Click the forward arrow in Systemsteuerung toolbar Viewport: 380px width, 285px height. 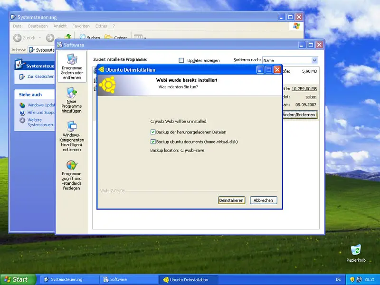(50, 38)
